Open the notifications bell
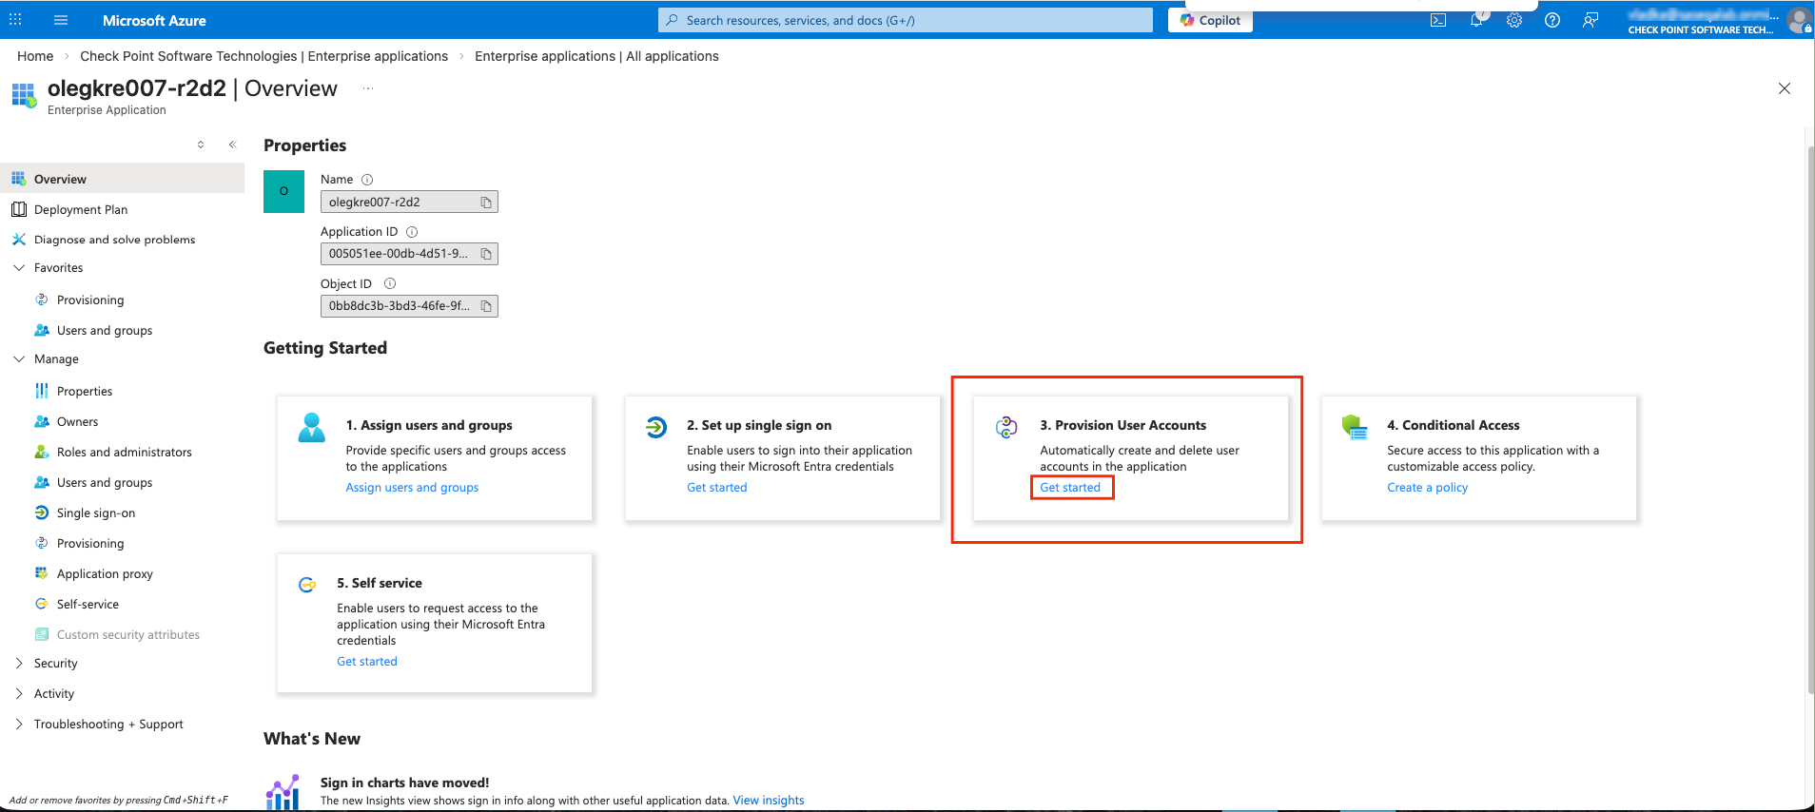This screenshot has height=812, width=1815. tap(1476, 20)
